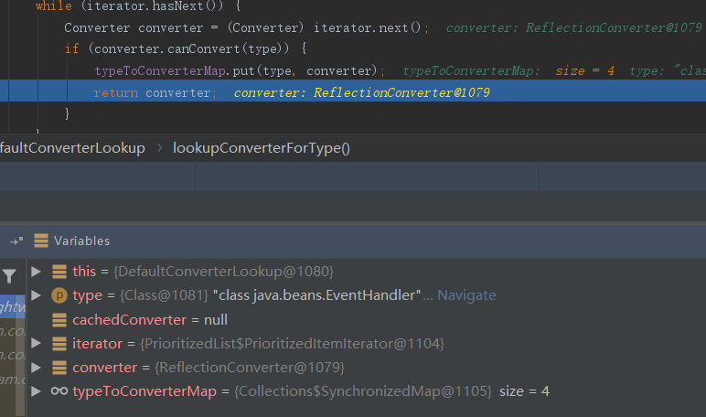The width and height of the screenshot is (706, 417).
Task: Expand the 'this' variable node
Action: (36, 272)
